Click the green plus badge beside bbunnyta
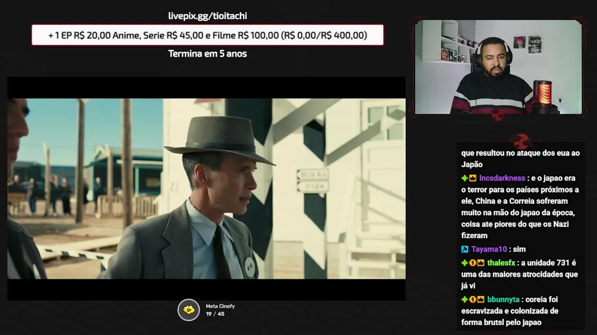Image resolution: width=597 pixels, height=335 pixels. click(x=465, y=300)
